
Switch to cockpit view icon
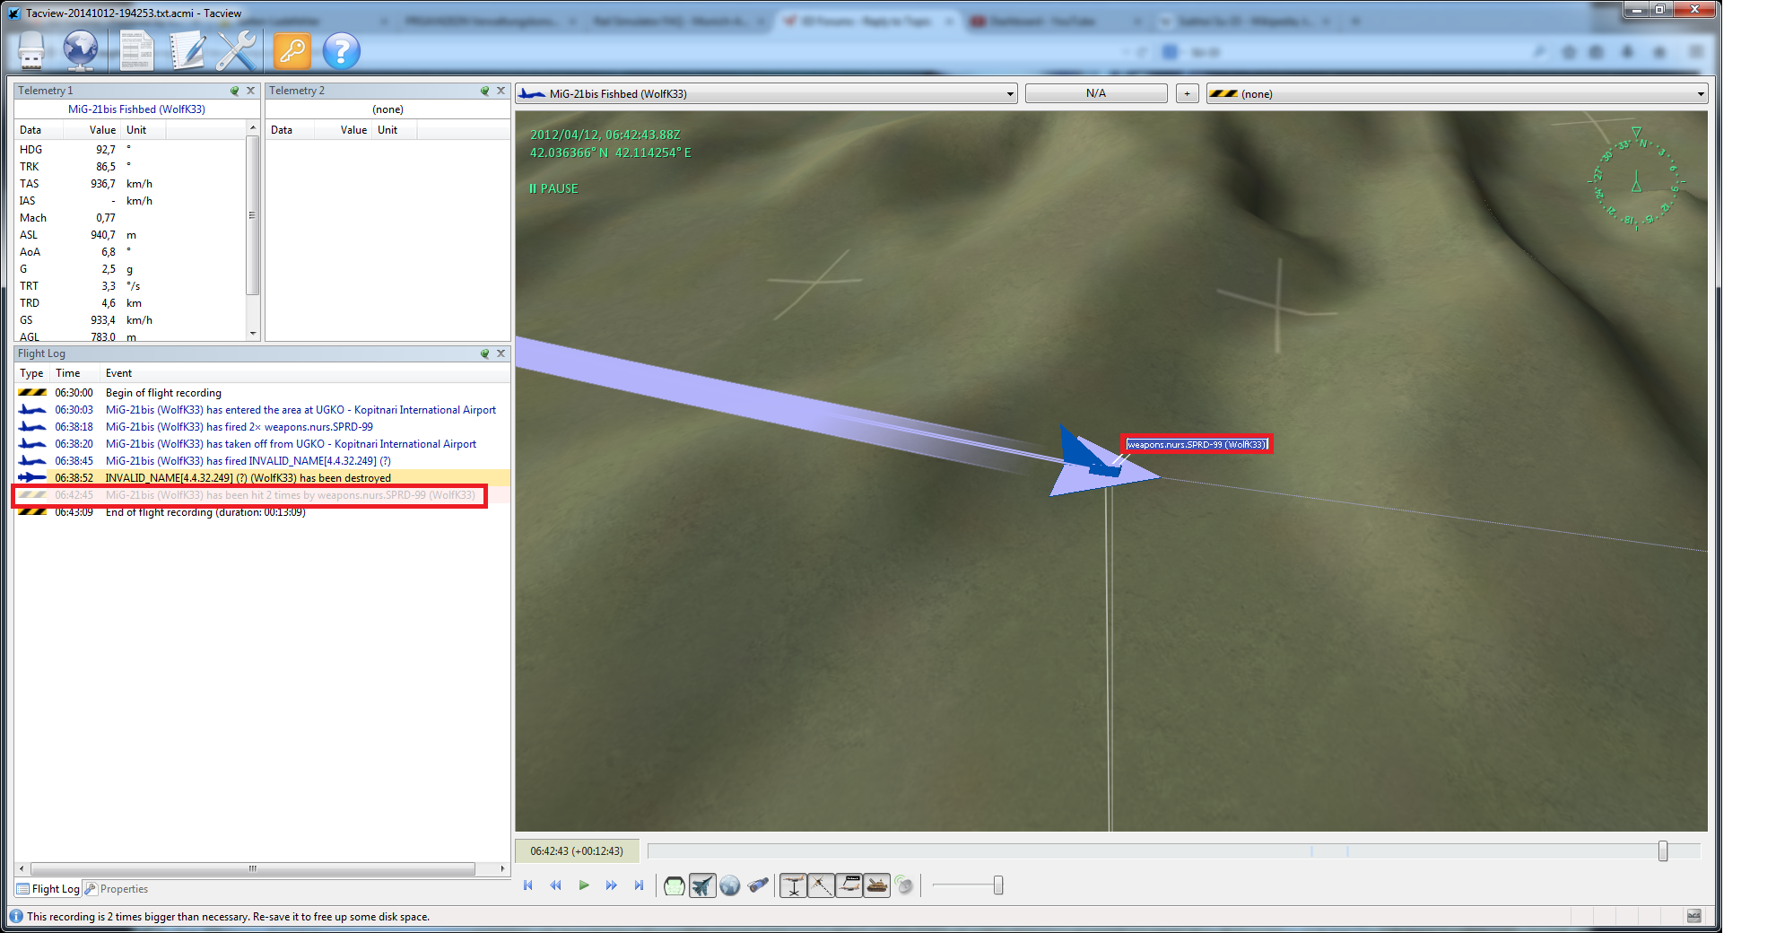point(675,886)
